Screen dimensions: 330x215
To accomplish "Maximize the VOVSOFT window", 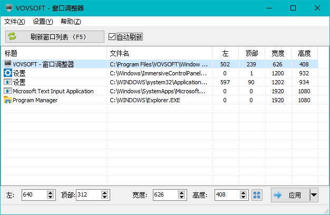I will click(x=293, y=8).
